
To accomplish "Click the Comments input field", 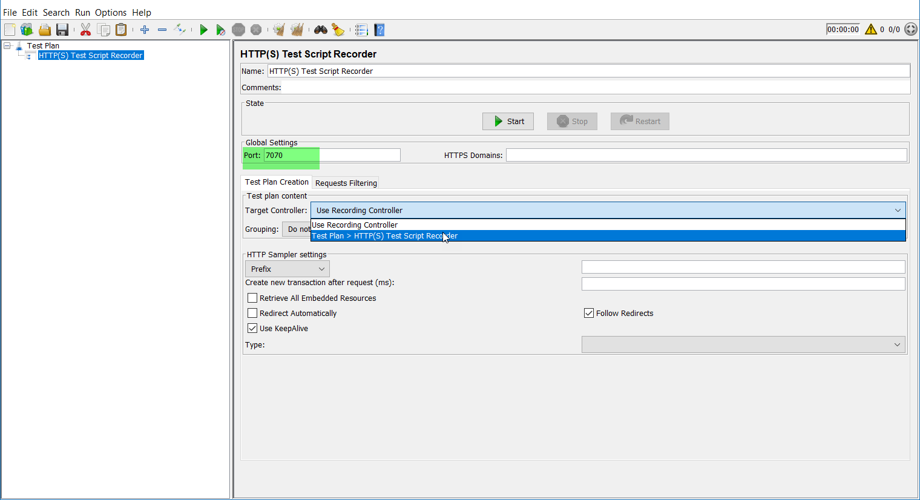I will point(596,87).
